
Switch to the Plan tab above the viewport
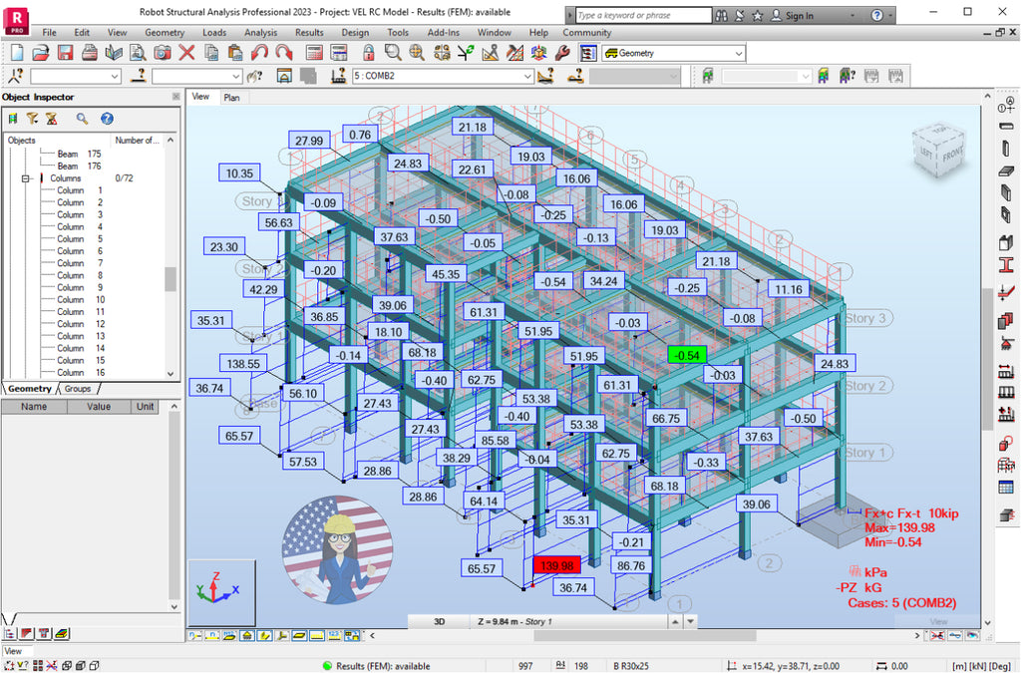(x=232, y=97)
